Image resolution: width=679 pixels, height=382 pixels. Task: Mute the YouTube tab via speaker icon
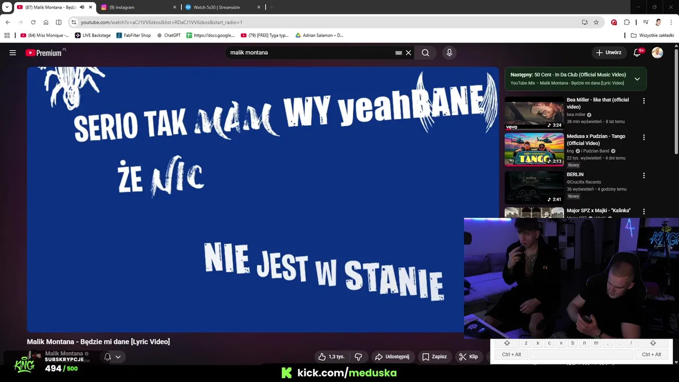click(82, 7)
